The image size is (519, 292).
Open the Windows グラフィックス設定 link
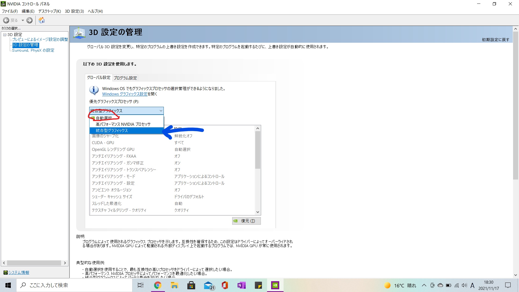125,94
